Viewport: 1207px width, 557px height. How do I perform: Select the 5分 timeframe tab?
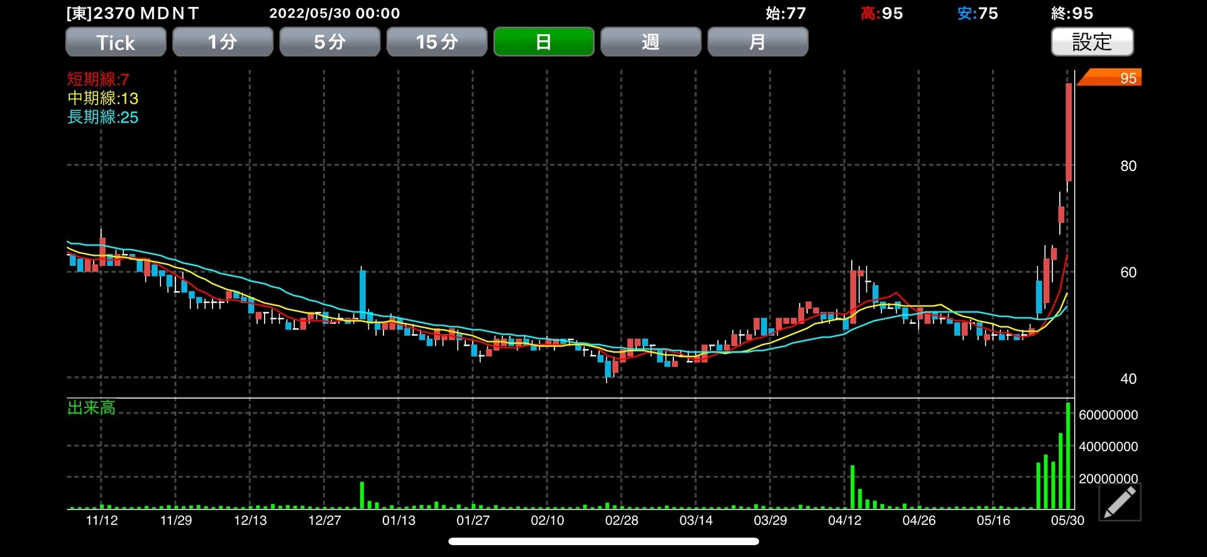pyautogui.click(x=329, y=42)
